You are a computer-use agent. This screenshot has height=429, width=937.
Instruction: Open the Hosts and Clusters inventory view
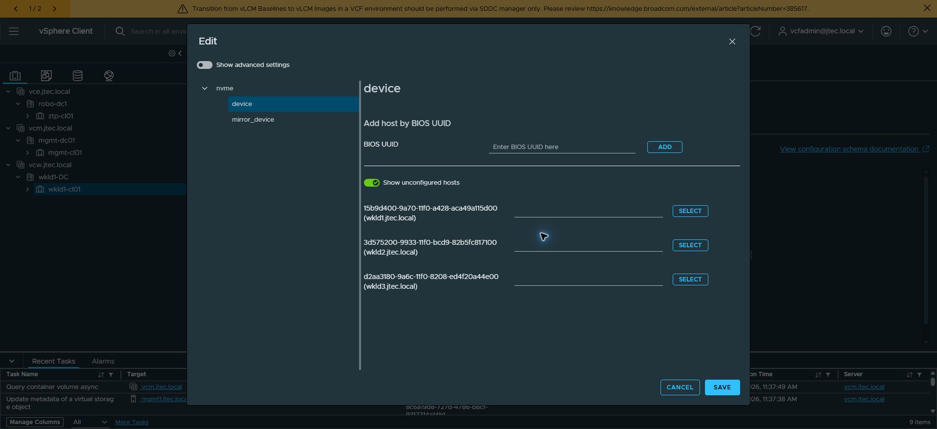(15, 76)
